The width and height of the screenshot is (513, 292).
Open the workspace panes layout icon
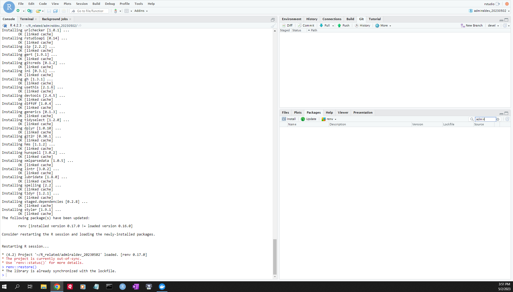[x=127, y=11]
